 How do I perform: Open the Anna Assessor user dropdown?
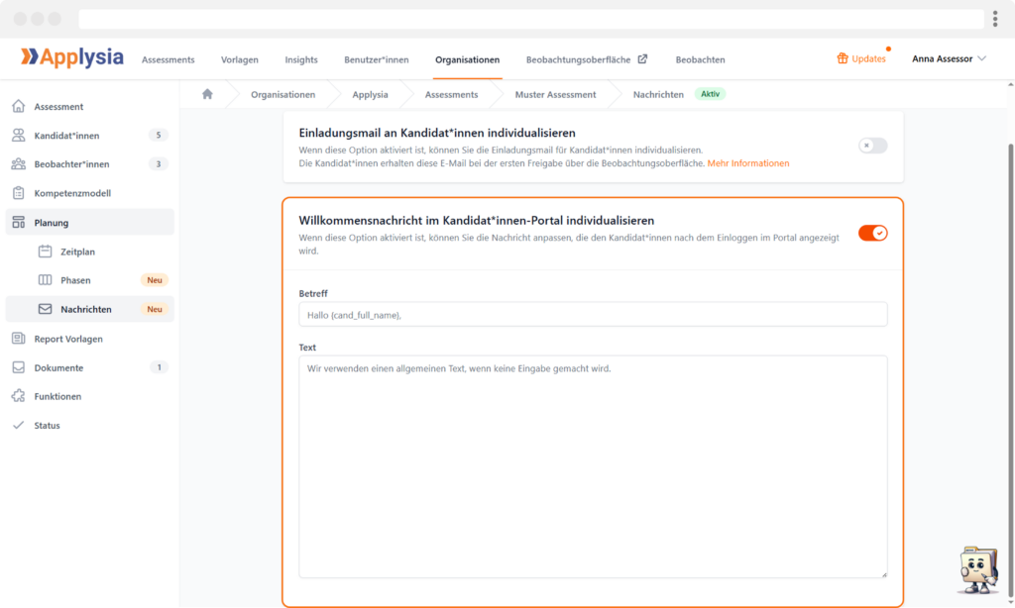pos(949,58)
